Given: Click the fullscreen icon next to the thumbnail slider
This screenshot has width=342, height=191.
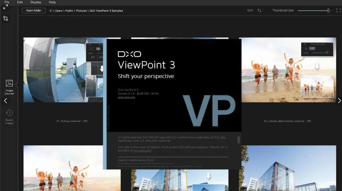Looking at the screenshot, I should coord(338,11).
